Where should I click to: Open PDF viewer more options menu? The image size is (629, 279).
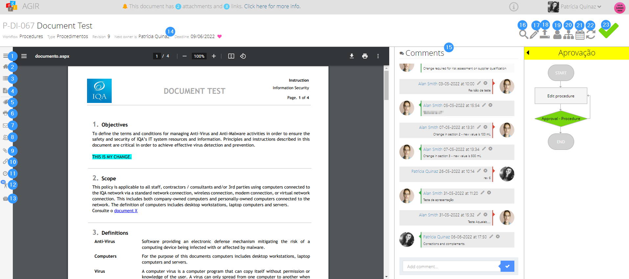coord(378,56)
